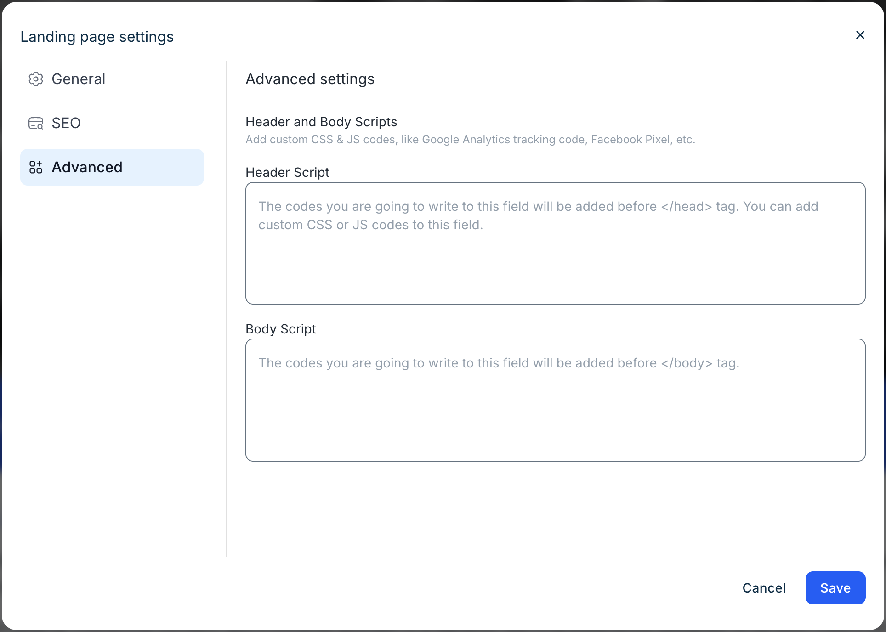This screenshot has width=886, height=632.
Task: Click the Advanced settings heading
Action: click(310, 79)
